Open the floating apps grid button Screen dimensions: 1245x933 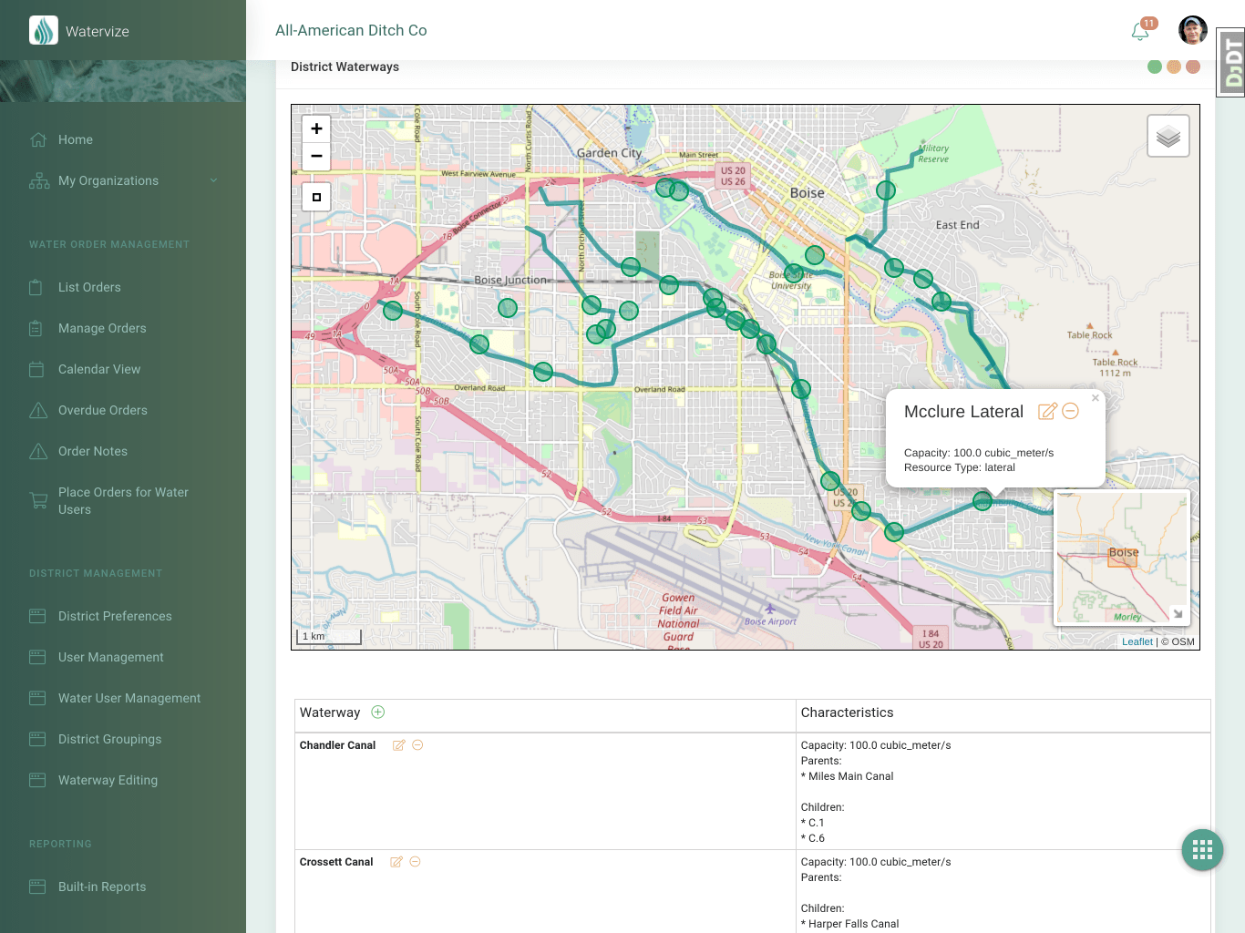coord(1202,850)
